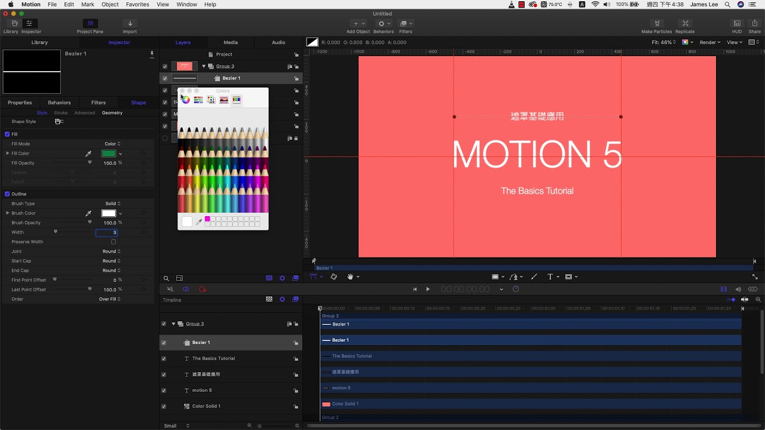This screenshot has height=430, width=765.
Task: Toggle the Outline checkbox
Action: click(x=7, y=194)
